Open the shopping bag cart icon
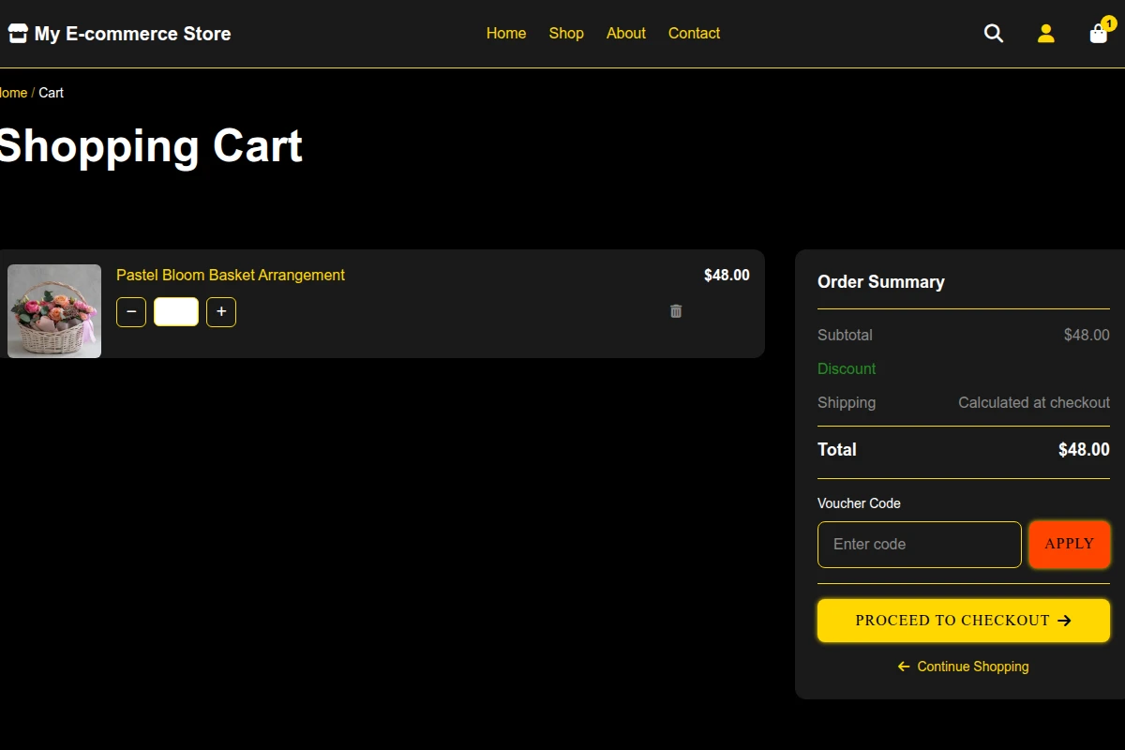This screenshot has height=750, width=1125. coord(1099,34)
